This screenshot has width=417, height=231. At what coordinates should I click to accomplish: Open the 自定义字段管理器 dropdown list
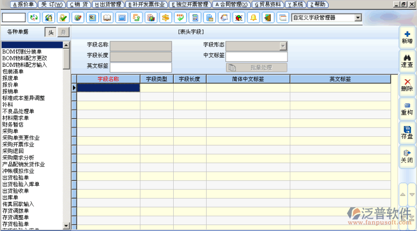[x=358, y=17]
